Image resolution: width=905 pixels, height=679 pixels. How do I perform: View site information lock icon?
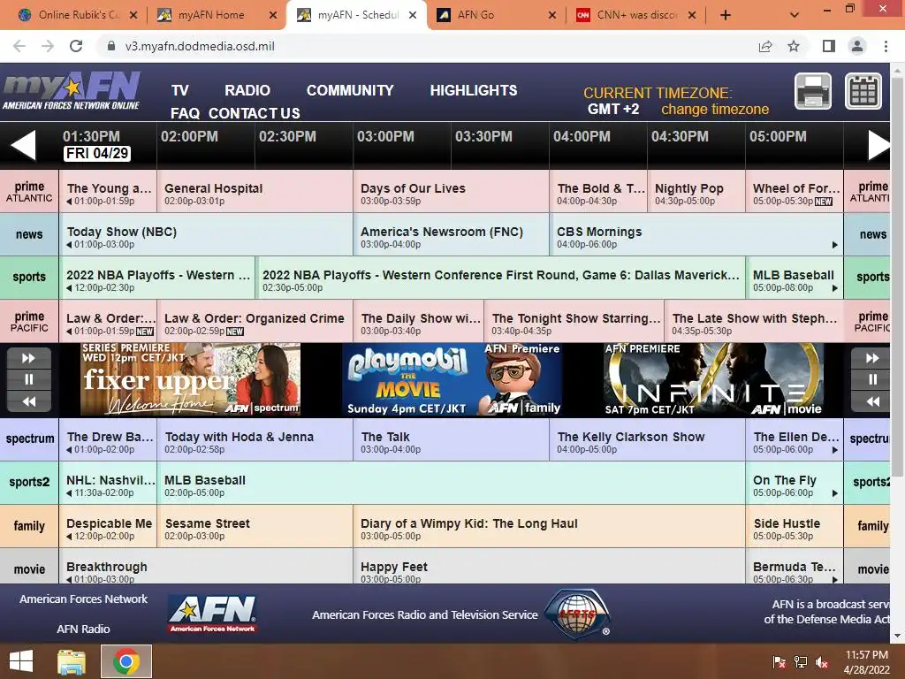[111, 46]
